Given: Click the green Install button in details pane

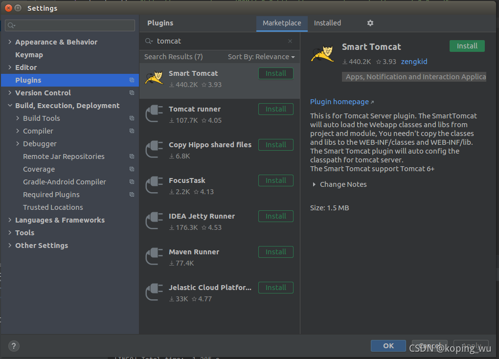Looking at the screenshot, I should pos(467,46).
